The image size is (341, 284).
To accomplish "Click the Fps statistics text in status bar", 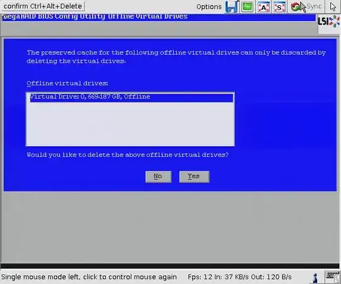I will 239,277.
